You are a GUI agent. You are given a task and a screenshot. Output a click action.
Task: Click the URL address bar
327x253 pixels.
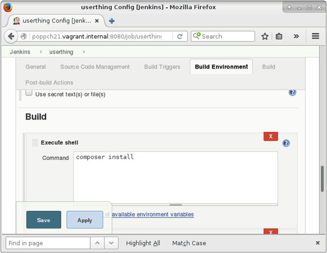101,36
